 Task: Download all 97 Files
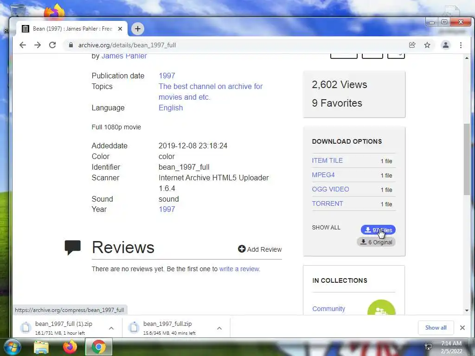coord(378,230)
